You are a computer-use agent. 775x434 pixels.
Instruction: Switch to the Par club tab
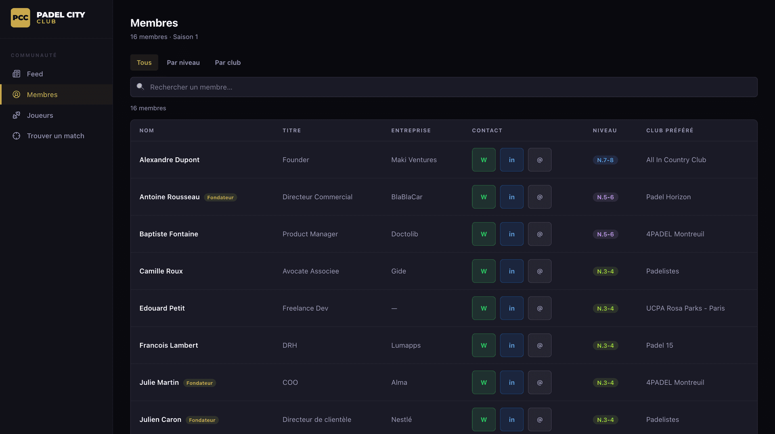point(228,63)
